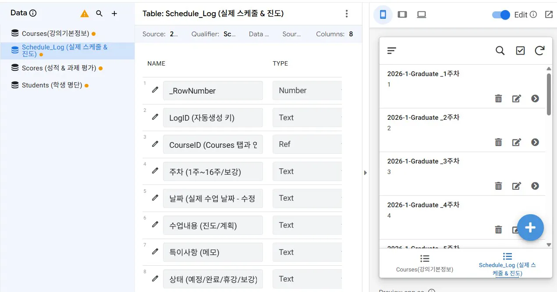This screenshot has width=557, height=292.
Task: Expand the preview panel splitter arrow
Action: [x=365, y=173]
